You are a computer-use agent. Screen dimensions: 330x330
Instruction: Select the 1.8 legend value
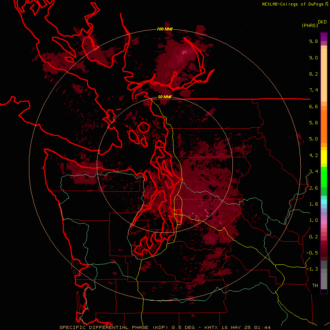point(313,204)
